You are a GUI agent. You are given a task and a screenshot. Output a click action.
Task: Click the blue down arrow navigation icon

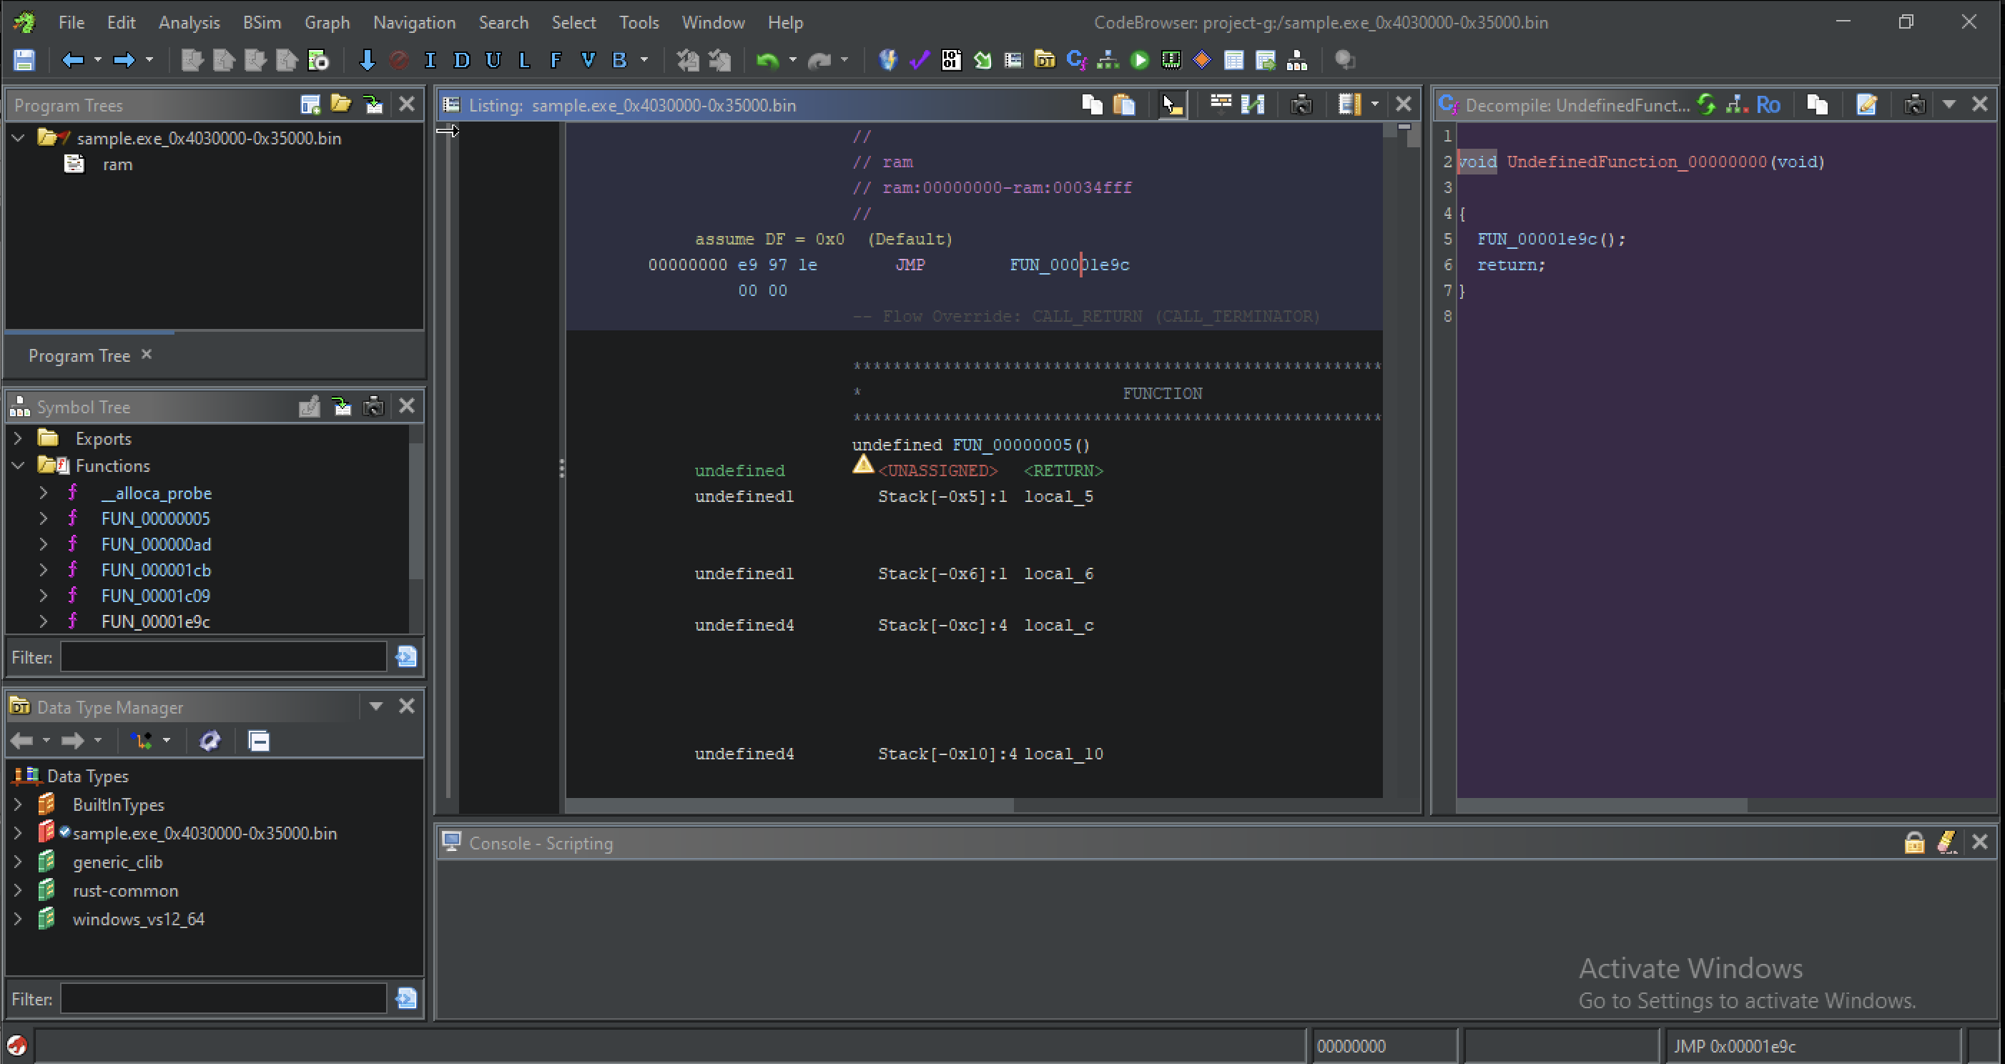point(367,60)
